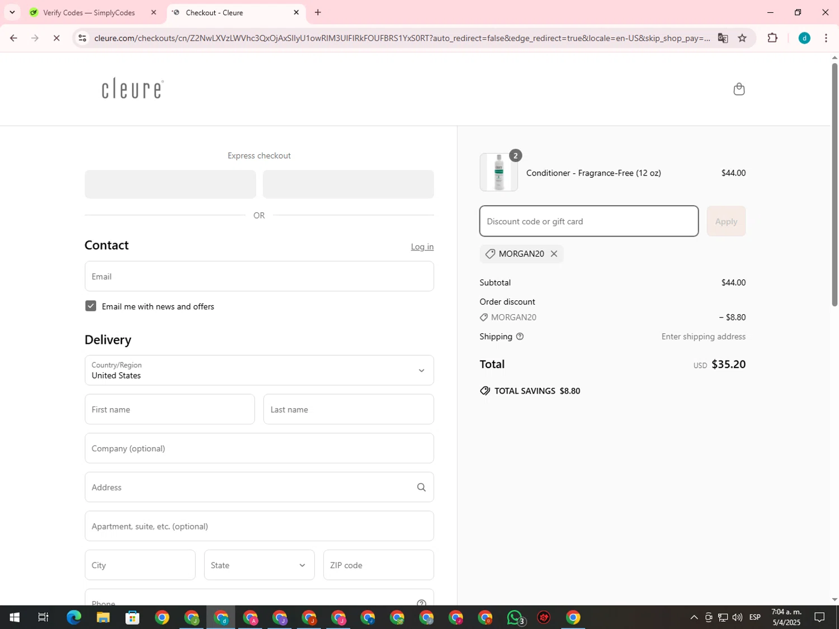Focus the Email input field
The height and width of the screenshot is (629, 839).
259,276
